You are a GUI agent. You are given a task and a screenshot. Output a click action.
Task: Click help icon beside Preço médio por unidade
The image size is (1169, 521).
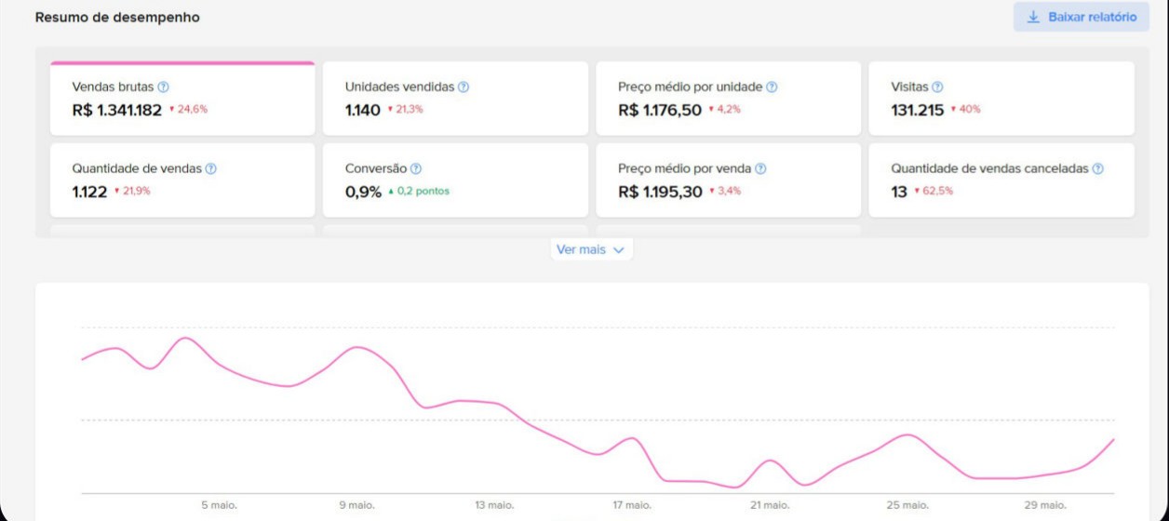772,87
